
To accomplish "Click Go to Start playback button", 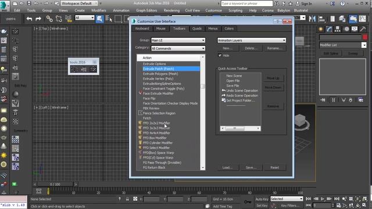I will pos(308,199).
